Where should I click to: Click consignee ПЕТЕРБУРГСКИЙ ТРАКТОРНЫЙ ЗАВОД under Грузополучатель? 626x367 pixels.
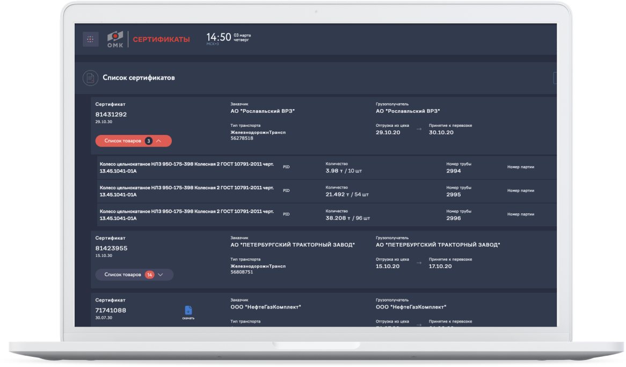438,244
